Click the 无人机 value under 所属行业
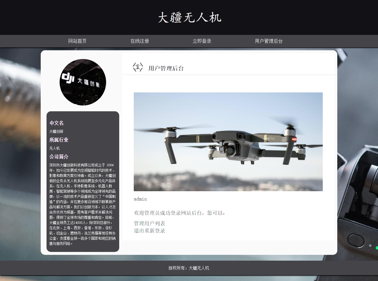Viewport: 378px width, 281px height. tap(54, 148)
